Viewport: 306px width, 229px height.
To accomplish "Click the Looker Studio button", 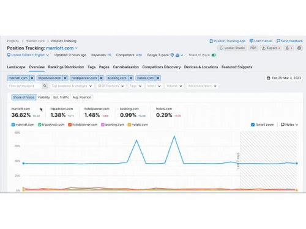I will [x=232, y=48].
